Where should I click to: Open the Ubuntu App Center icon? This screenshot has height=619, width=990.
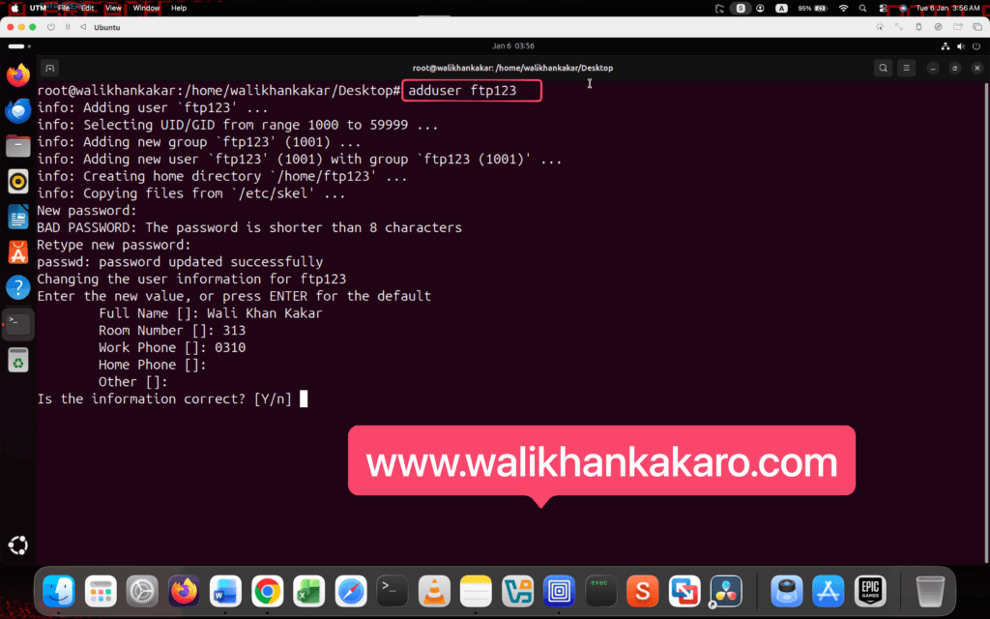[x=17, y=251]
